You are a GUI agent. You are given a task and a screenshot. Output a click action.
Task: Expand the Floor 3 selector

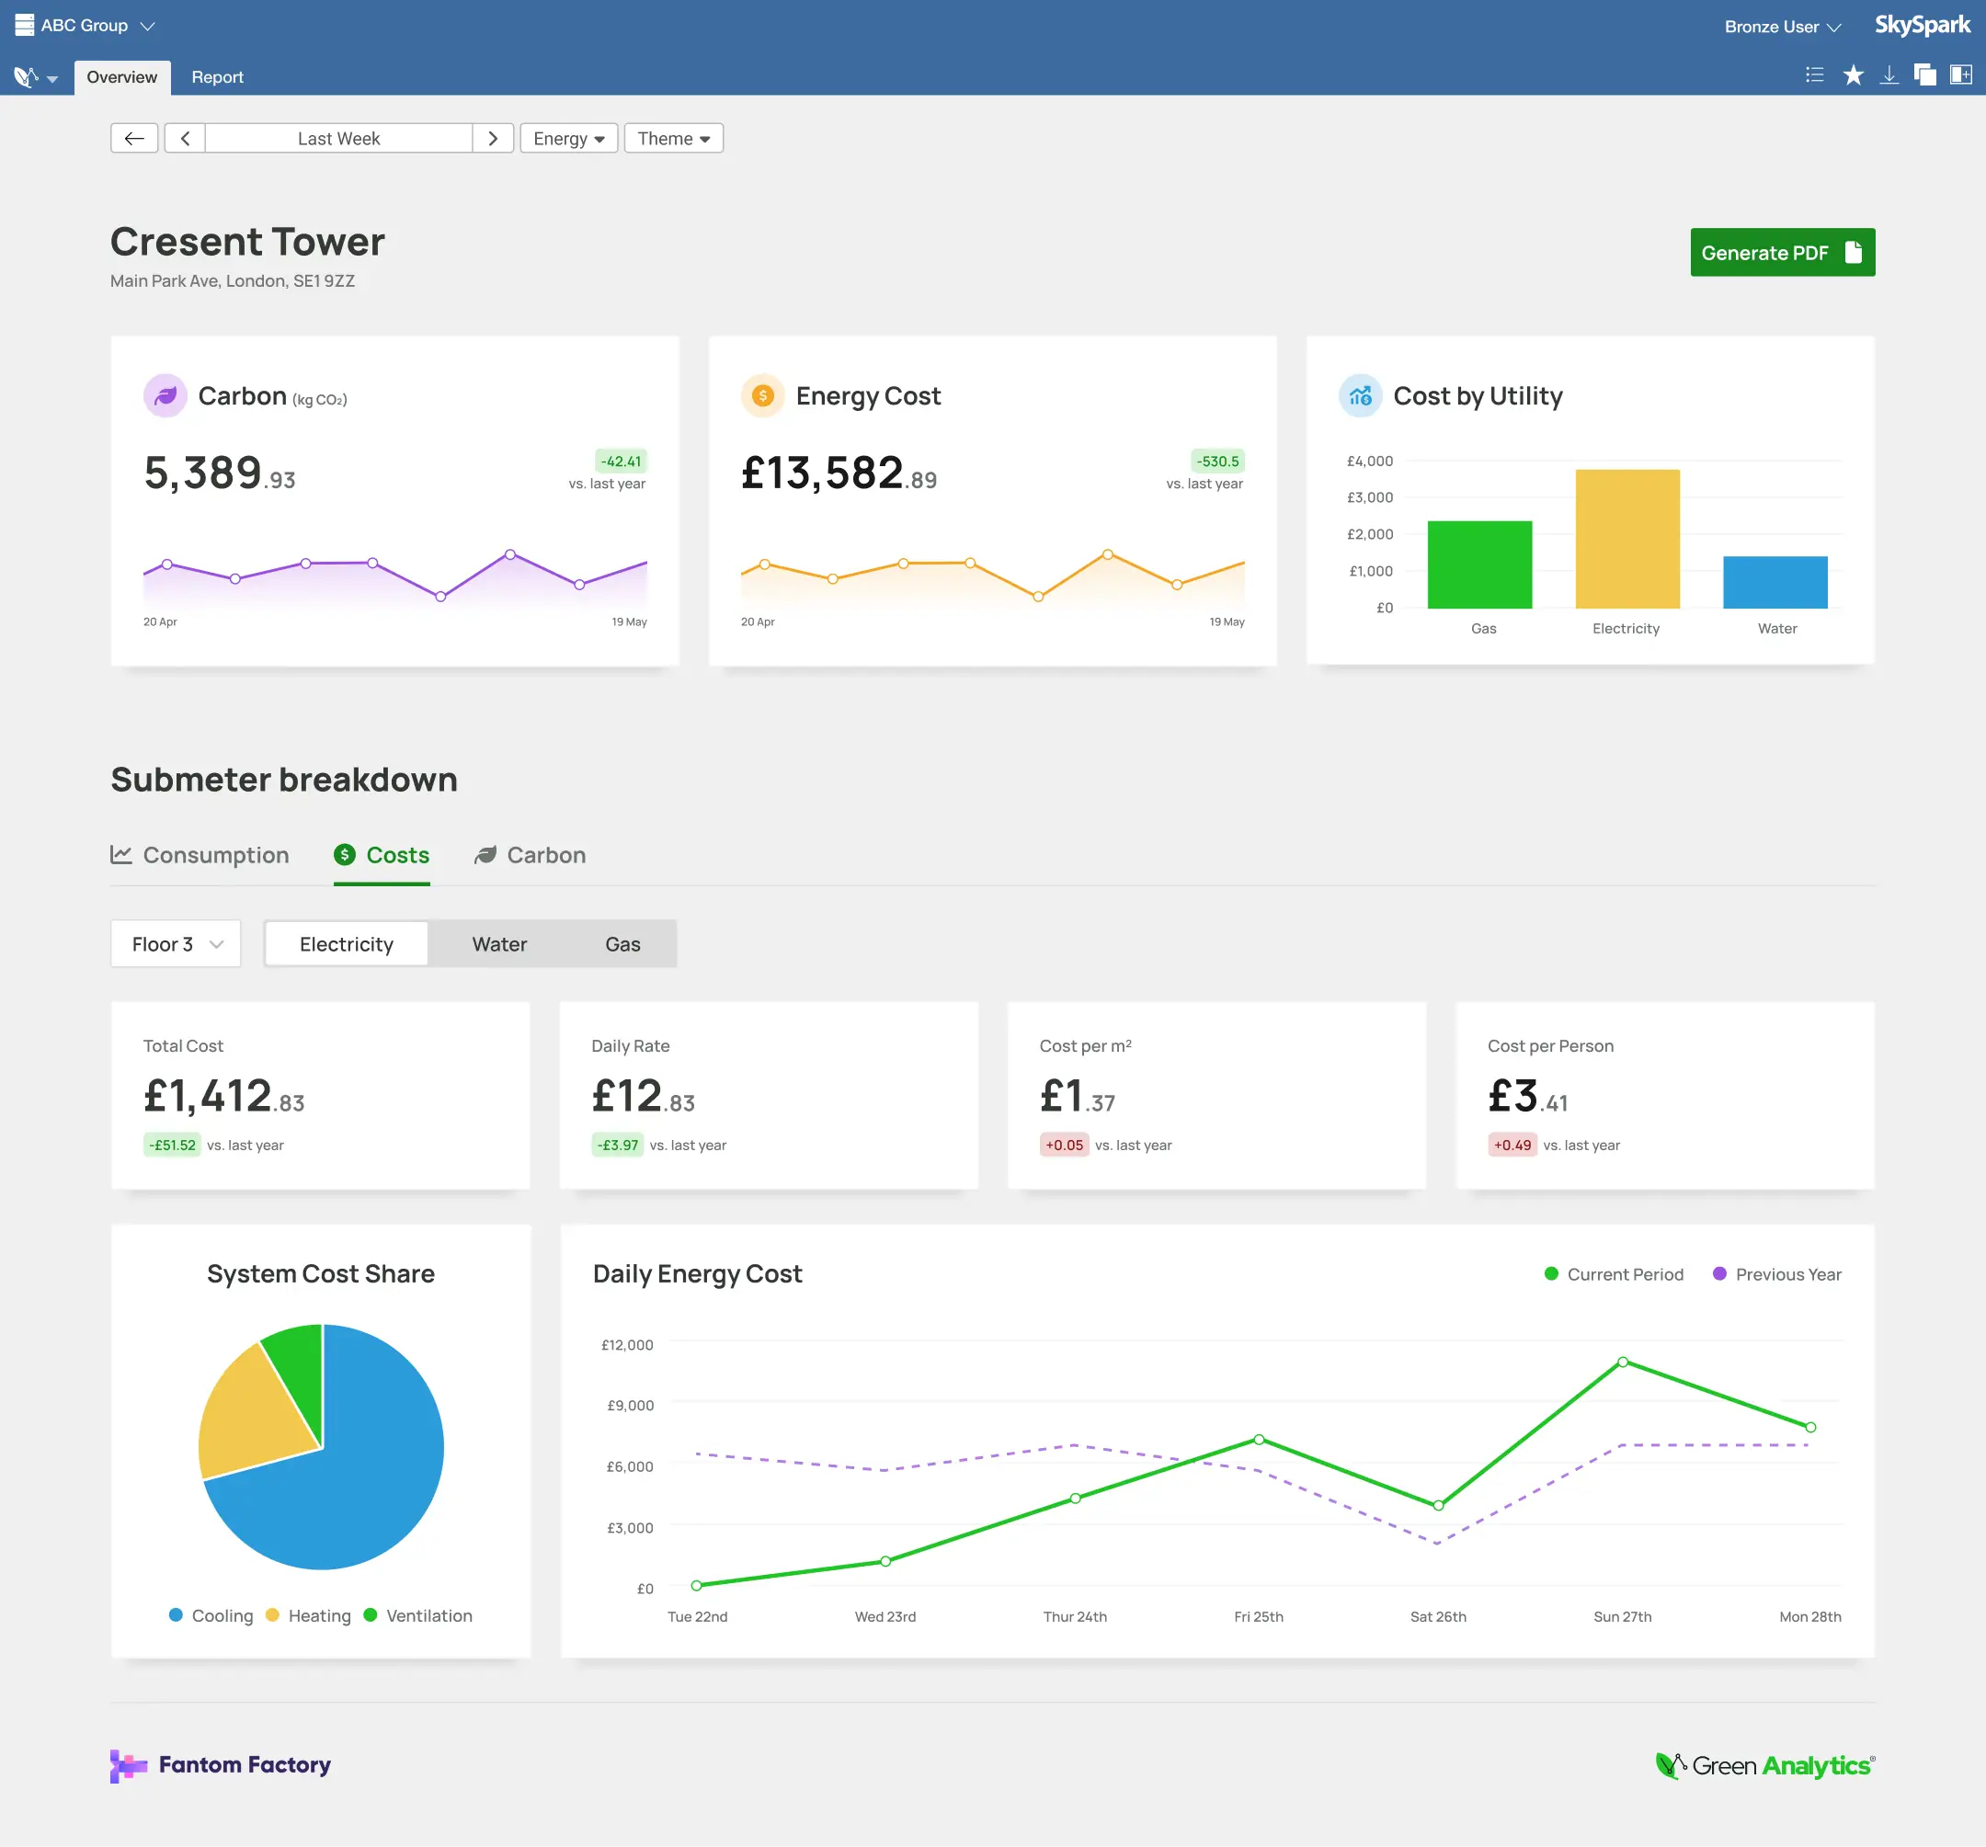176,943
